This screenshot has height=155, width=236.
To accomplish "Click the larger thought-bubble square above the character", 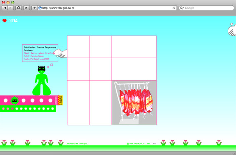I will tap(52, 64).
